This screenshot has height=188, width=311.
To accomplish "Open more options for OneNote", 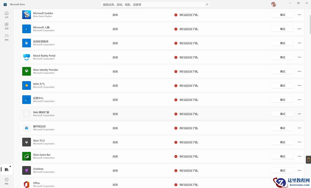I will (x=299, y=170).
